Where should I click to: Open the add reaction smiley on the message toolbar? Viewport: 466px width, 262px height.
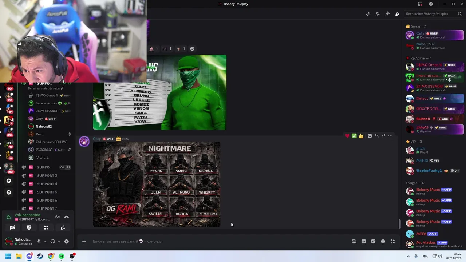(370, 136)
